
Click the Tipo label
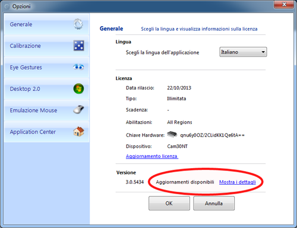131,99
